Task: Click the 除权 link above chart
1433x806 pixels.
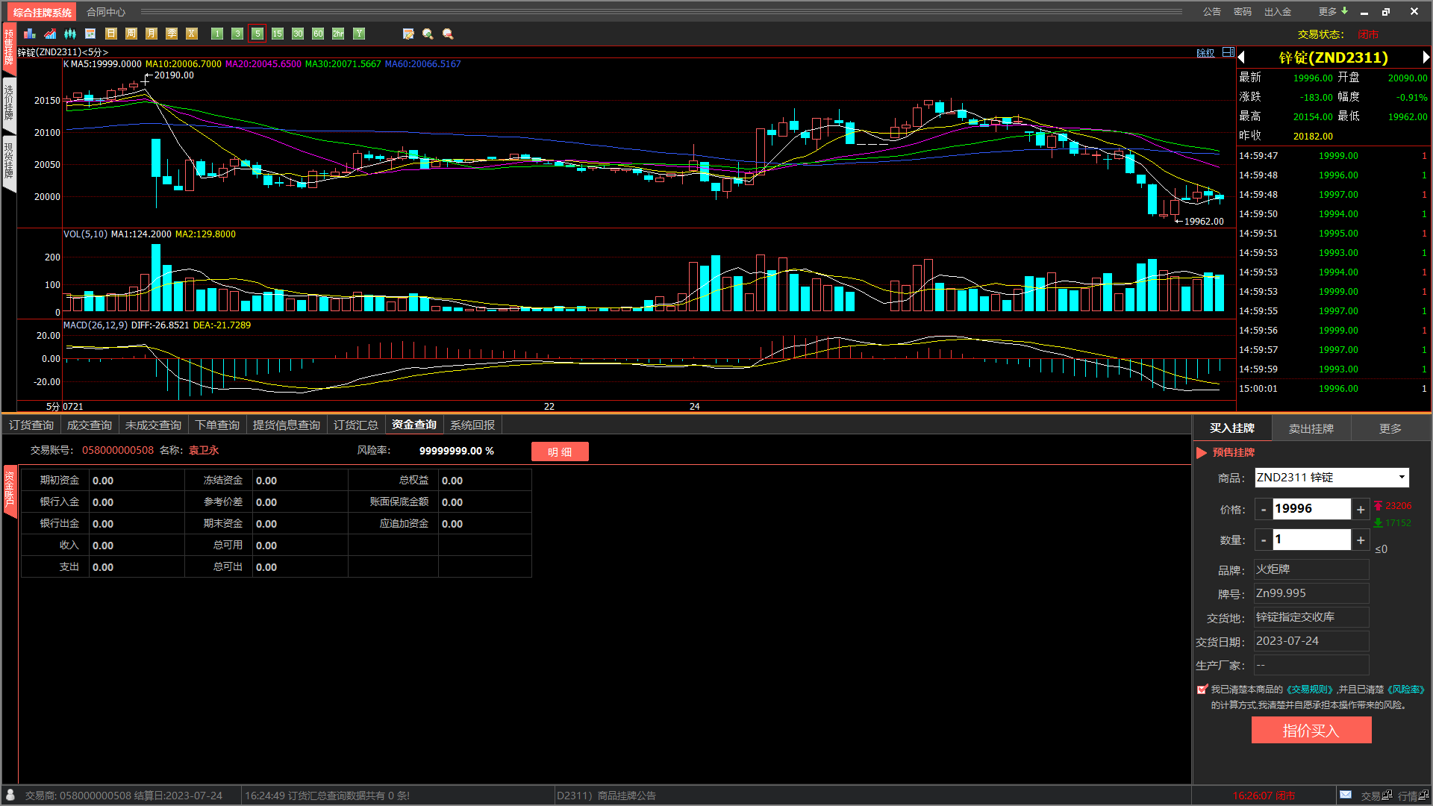Action: tap(1205, 53)
